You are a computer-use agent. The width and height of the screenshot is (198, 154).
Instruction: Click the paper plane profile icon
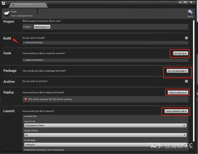coord(7,14)
